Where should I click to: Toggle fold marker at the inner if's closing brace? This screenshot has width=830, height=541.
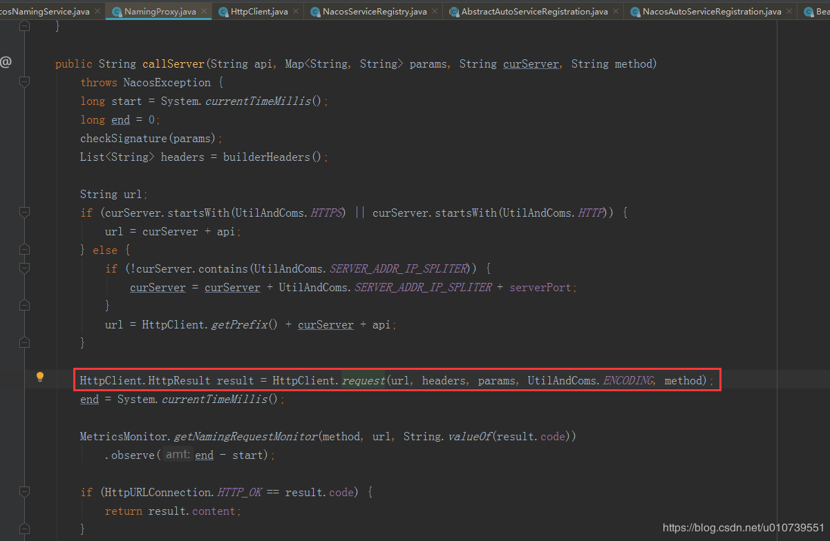(25, 306)
